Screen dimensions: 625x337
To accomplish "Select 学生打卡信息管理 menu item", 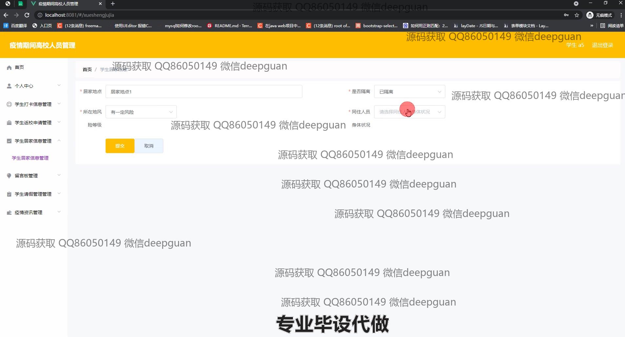I will point(34,104).
